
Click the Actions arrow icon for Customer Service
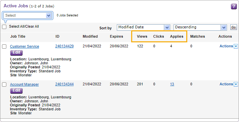tap(236, 46)
